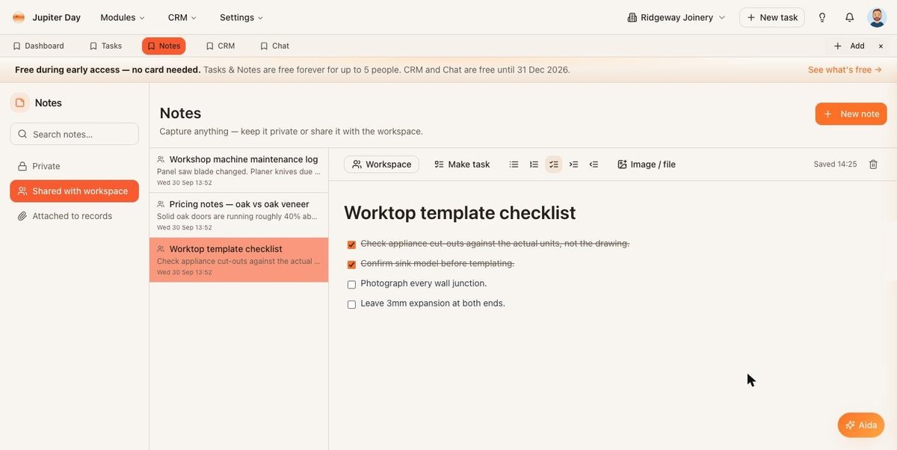This screenshot has height=450, width=897.
Task: Click the Jupiter Day logo icon
Action: tap(19, 17)
